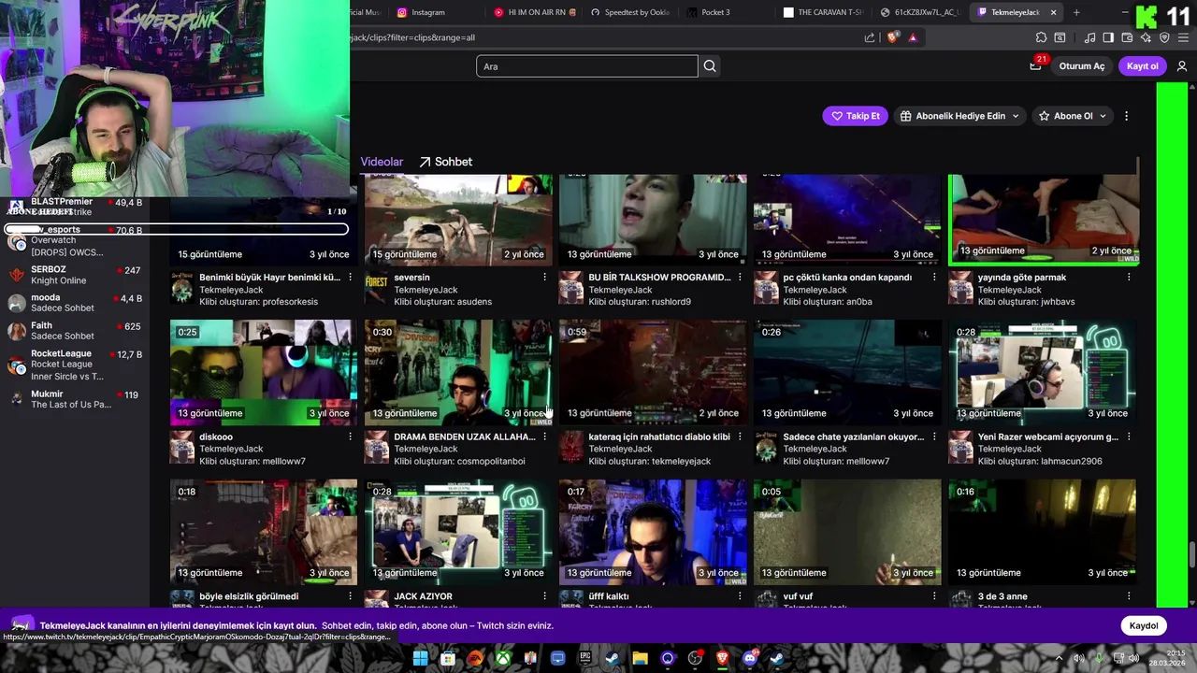Viewport: 1197px width, 673px height.
Task: Open the Yeni Razer webcami clip thumbnail
Action: [1042, 373]
